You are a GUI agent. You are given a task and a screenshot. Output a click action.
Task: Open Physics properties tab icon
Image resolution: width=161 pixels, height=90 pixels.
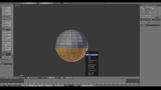coord(159,19)
